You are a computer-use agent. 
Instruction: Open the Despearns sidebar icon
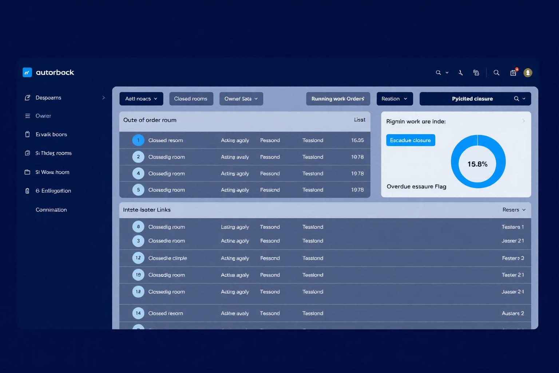[x=27, y=98]
